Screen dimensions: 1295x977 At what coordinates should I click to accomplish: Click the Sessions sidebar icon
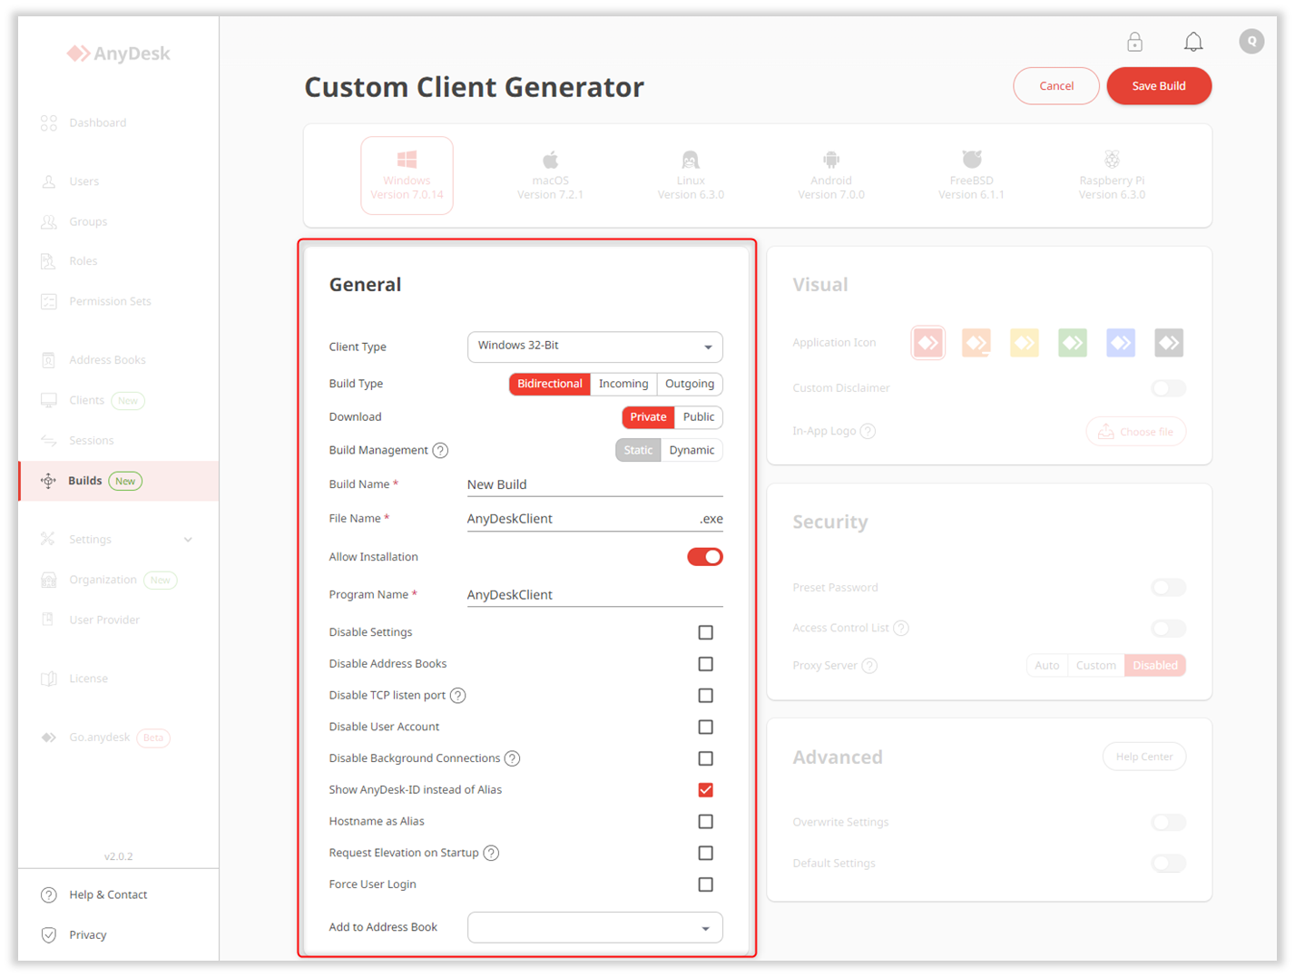coord(49,440)
